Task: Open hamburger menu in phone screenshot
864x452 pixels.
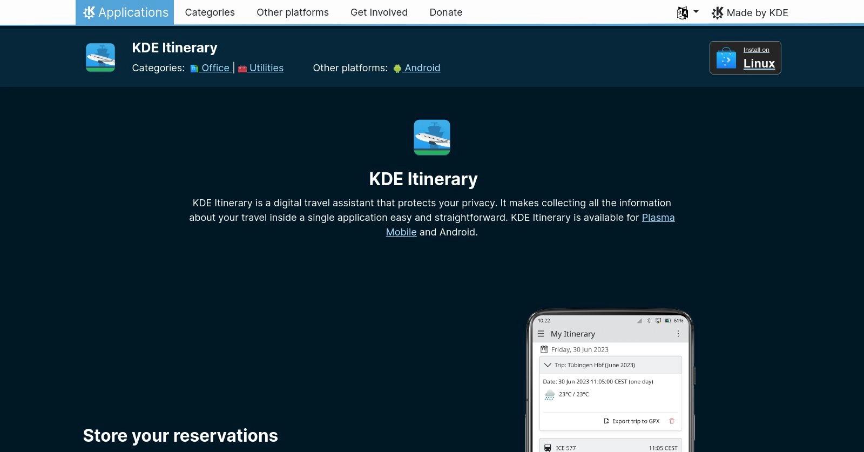Action: tap(541, 334)
